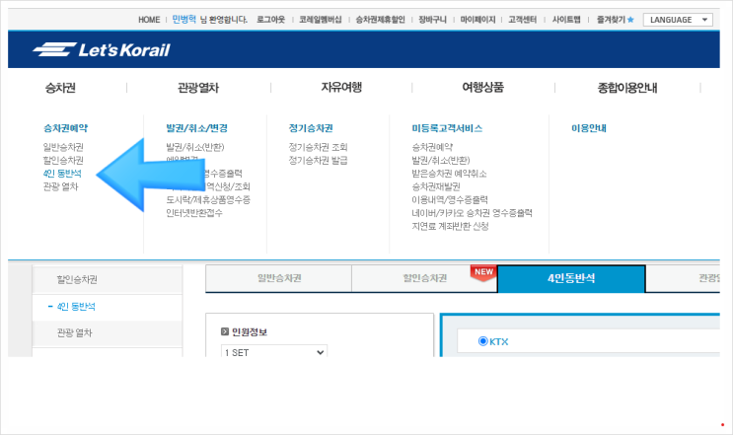This screenshot has width=733, height=435.
Task: Choose 정기승차권 발급
Action: 318,160
